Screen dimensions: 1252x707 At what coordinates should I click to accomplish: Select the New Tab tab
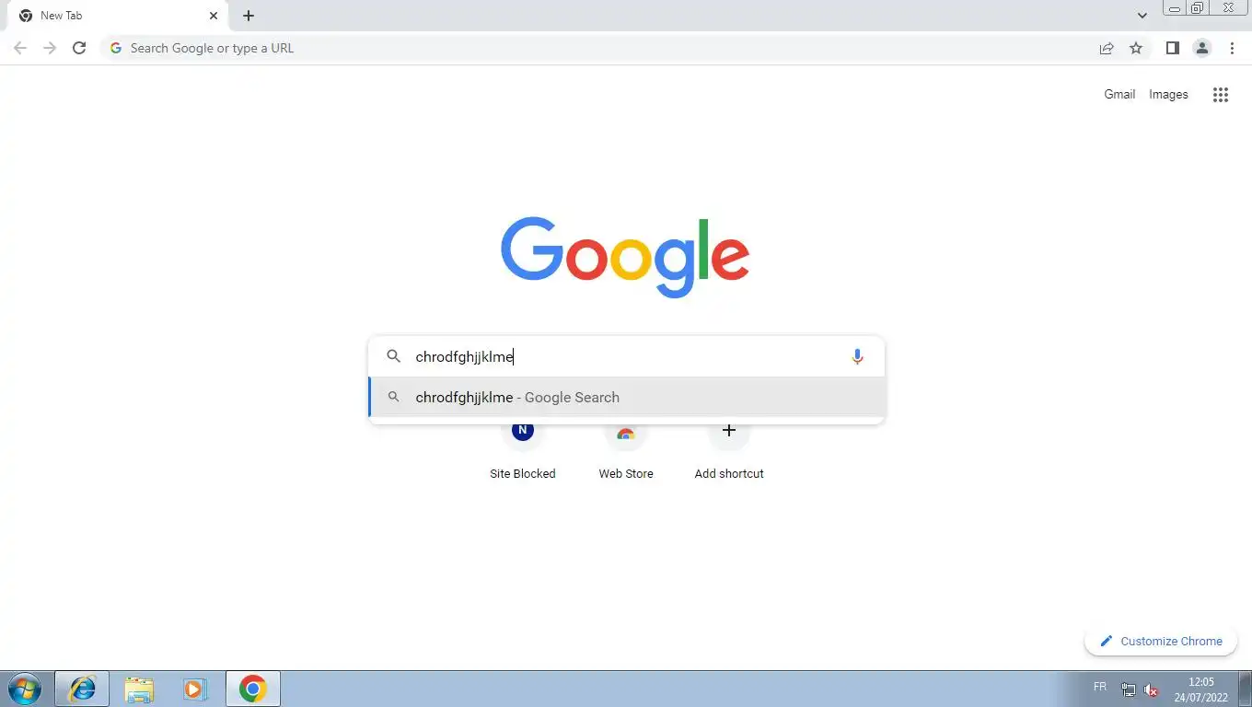118,16
